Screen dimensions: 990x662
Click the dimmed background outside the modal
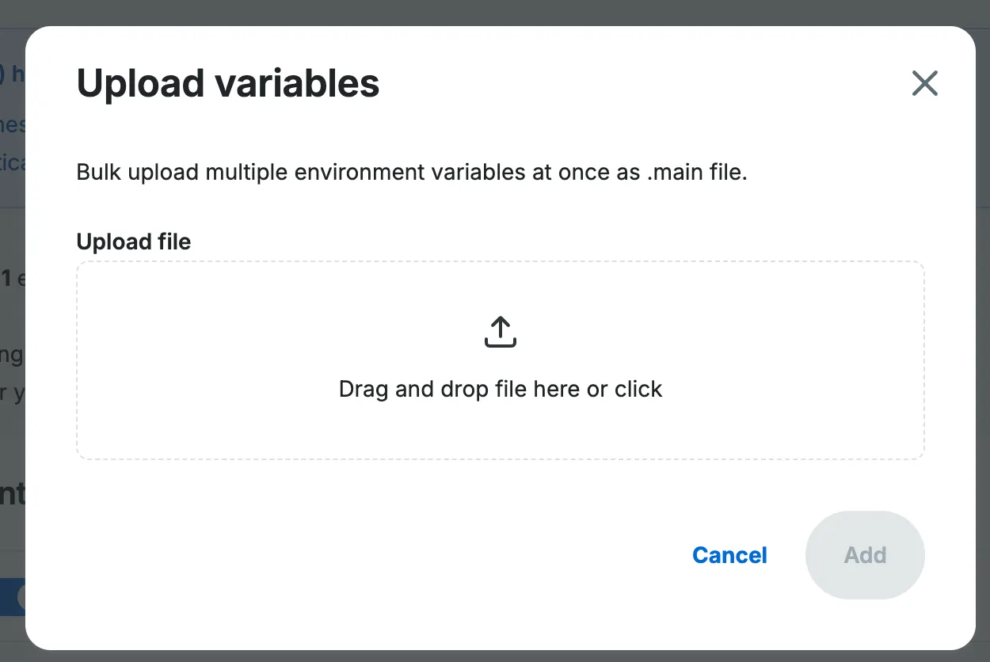coord(495,11)
